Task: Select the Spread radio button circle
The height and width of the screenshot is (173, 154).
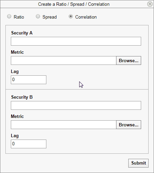Action: pos(38,16)
